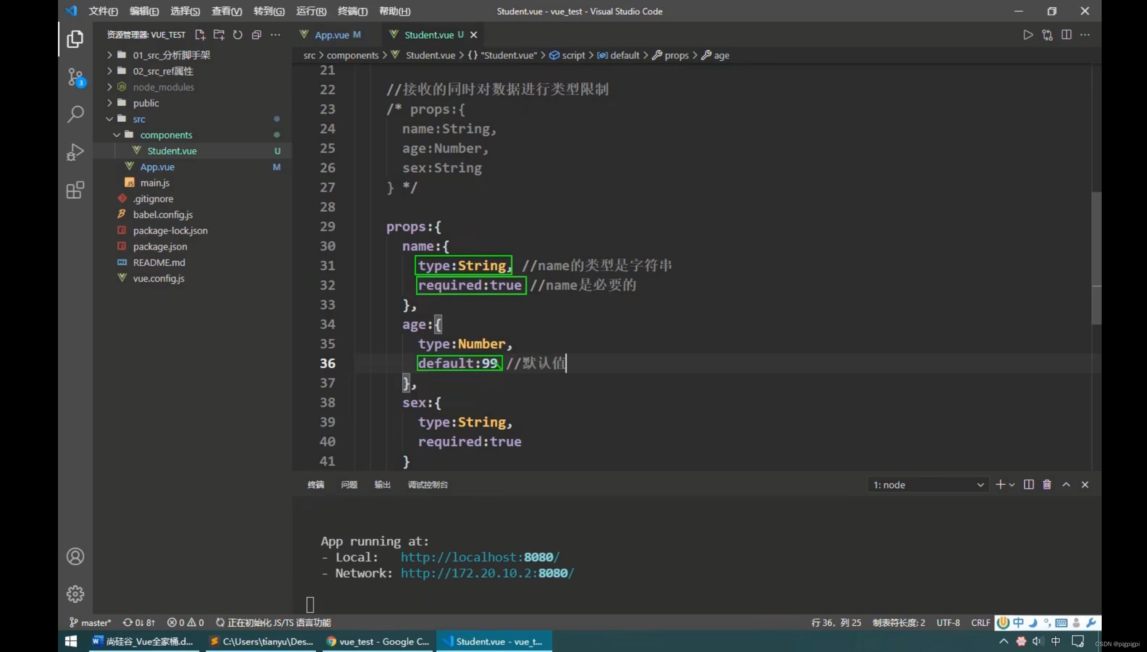Image resolution: width=1147 pixels, height=652 pixels.
Task: Switch to the 问题 panel tab
Action: (x=349, y=484)
